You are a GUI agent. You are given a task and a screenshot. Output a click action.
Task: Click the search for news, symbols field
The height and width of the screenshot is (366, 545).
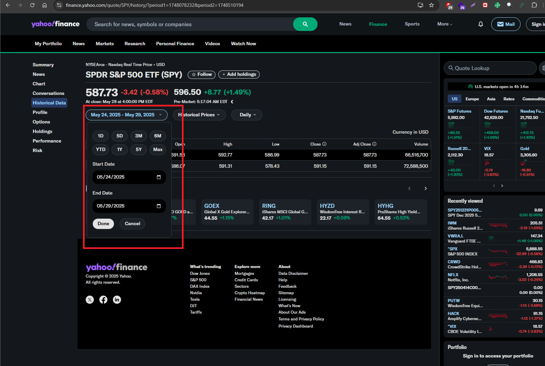click(190, 24)
